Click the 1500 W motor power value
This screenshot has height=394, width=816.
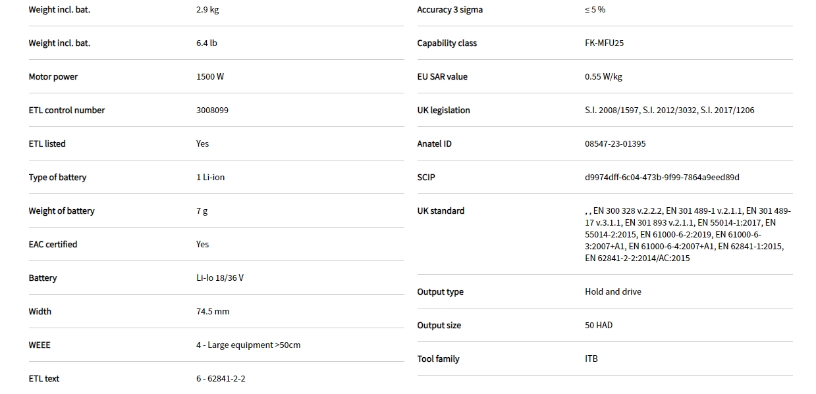tap(209, 77)
